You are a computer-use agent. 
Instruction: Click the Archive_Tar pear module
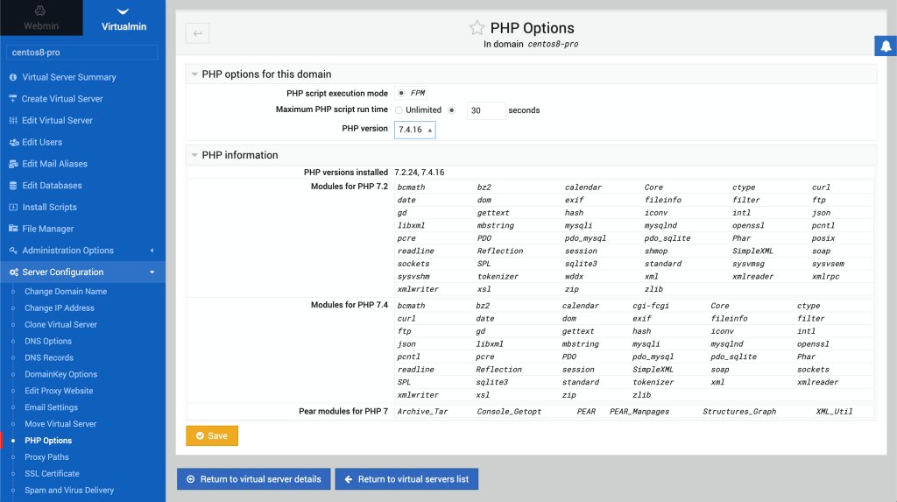coord(422,412)
